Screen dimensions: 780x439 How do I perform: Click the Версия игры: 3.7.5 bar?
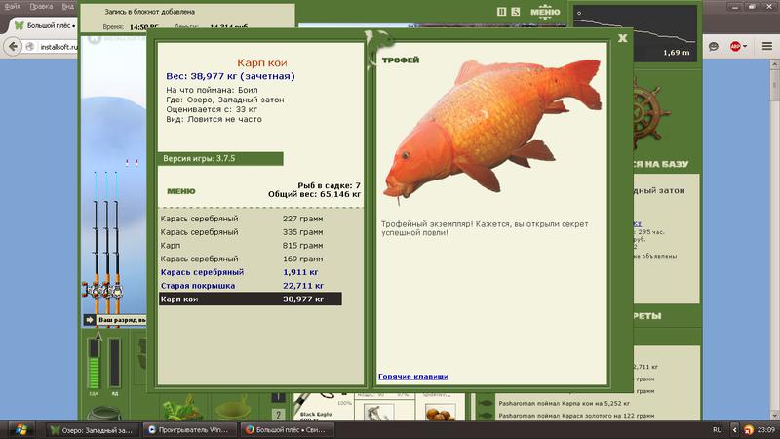pyautogui.click(x=221, y=158)
